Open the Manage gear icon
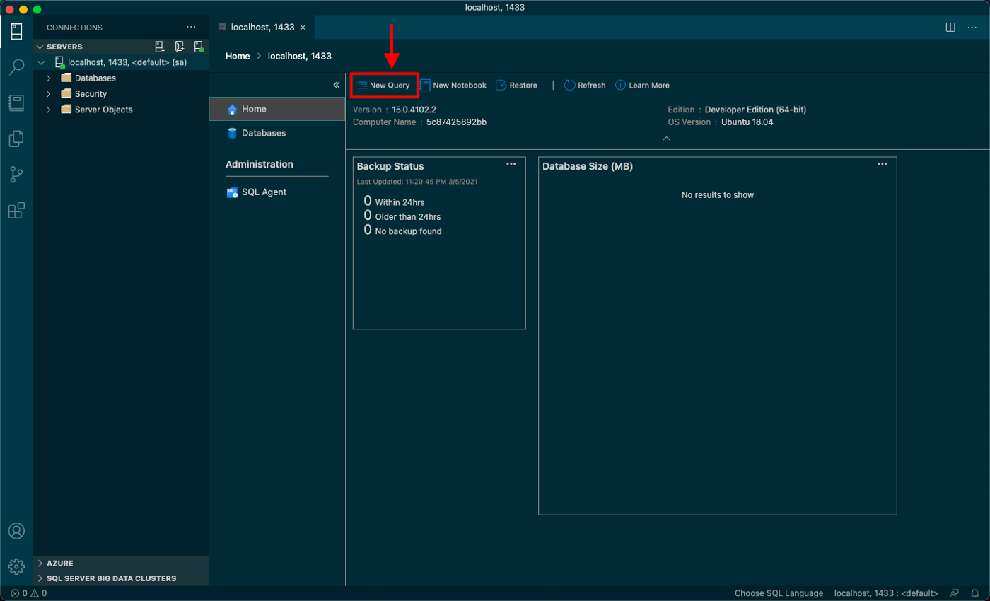Viewport: 990px width, 601px height. (x=16, y=566)
